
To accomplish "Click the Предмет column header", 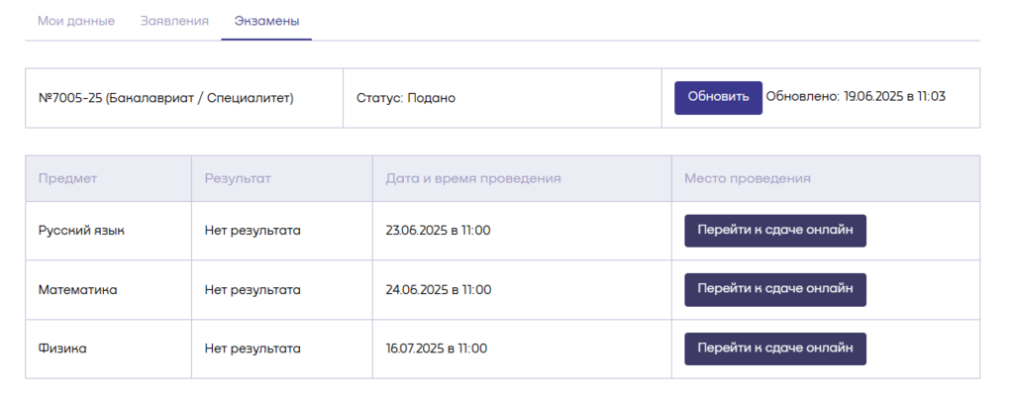I will point(109,178).
